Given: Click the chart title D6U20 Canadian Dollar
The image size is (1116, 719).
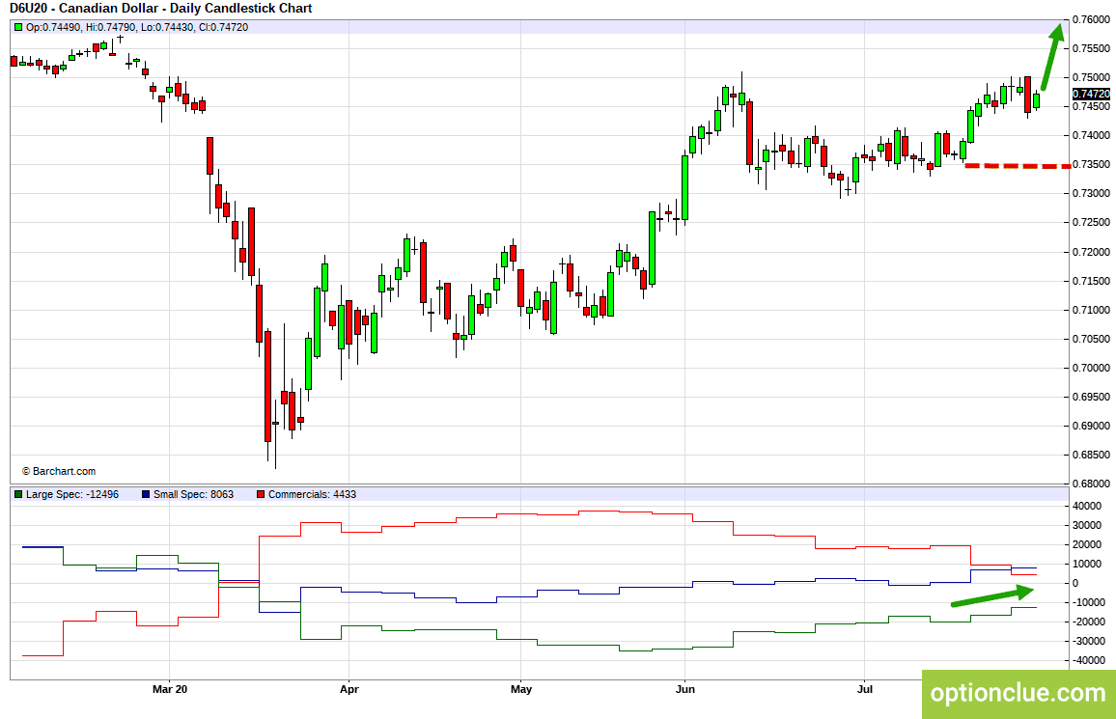Looking at the screenshot, I should click(x=161, y=9).
